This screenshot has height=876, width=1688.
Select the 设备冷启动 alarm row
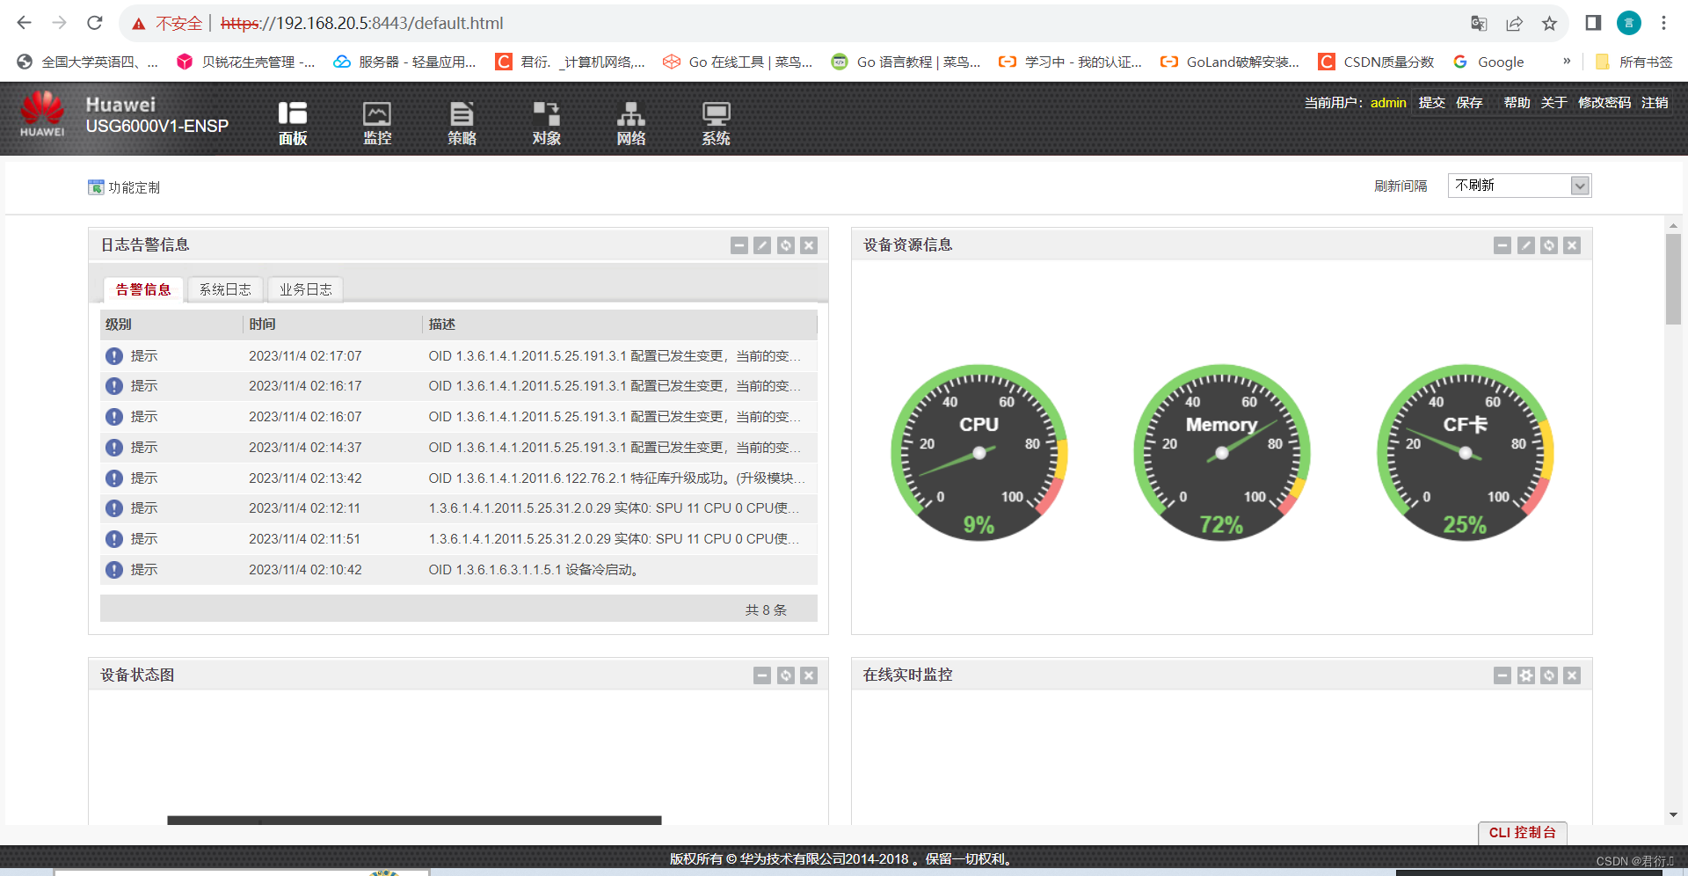point(459,570)
